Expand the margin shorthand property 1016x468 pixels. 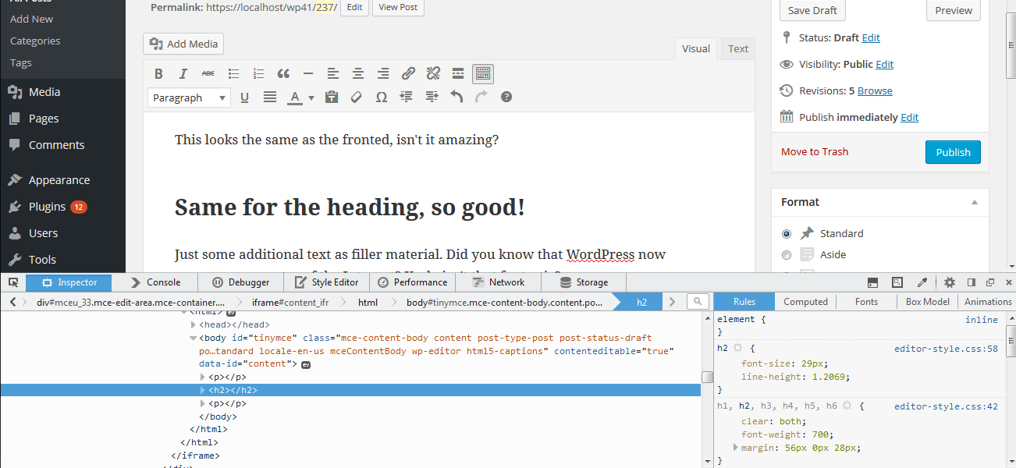735,448
